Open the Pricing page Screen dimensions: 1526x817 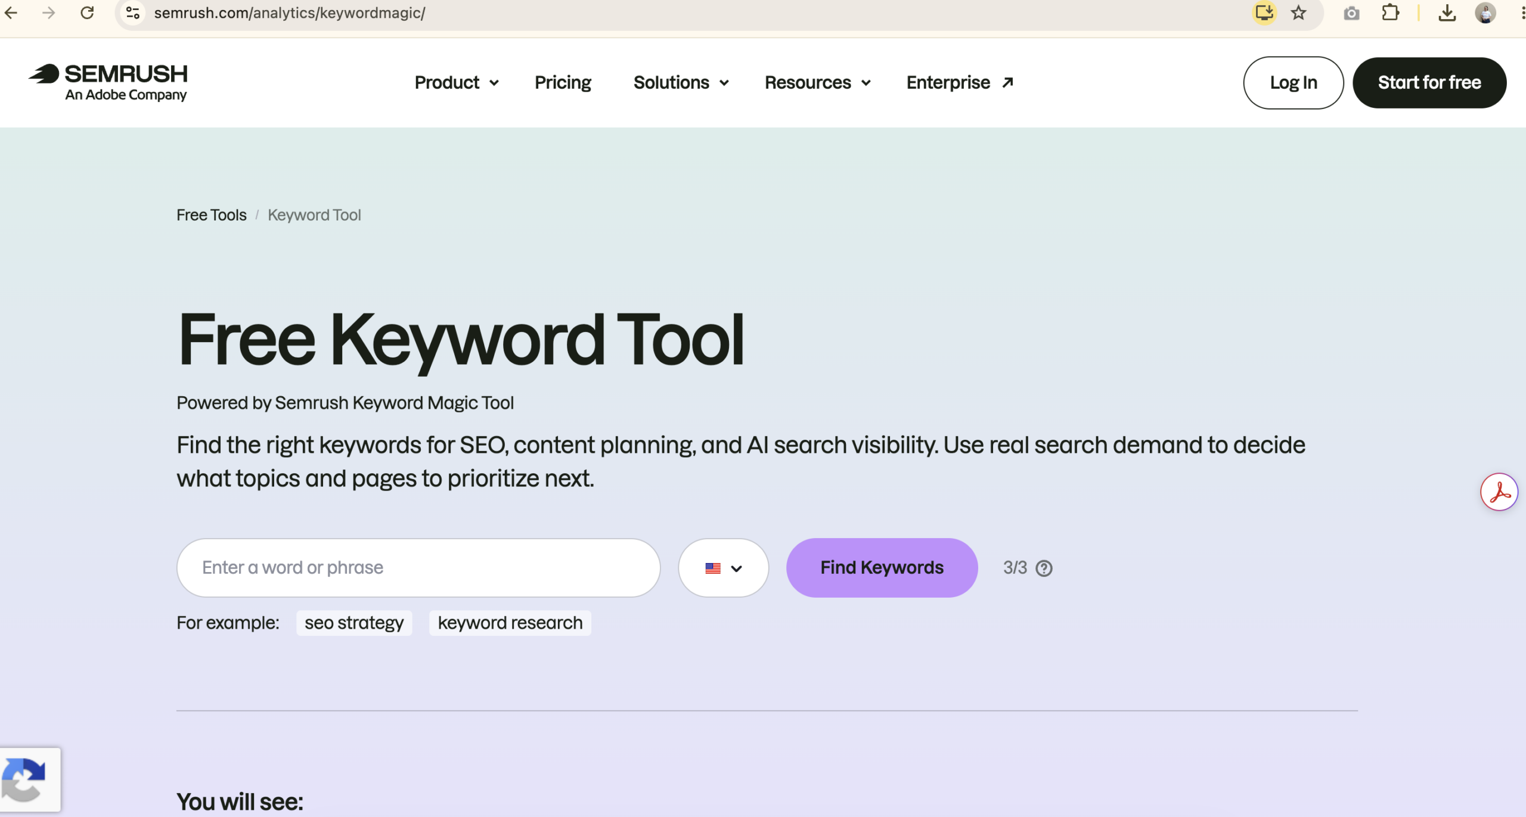point(563,82)
